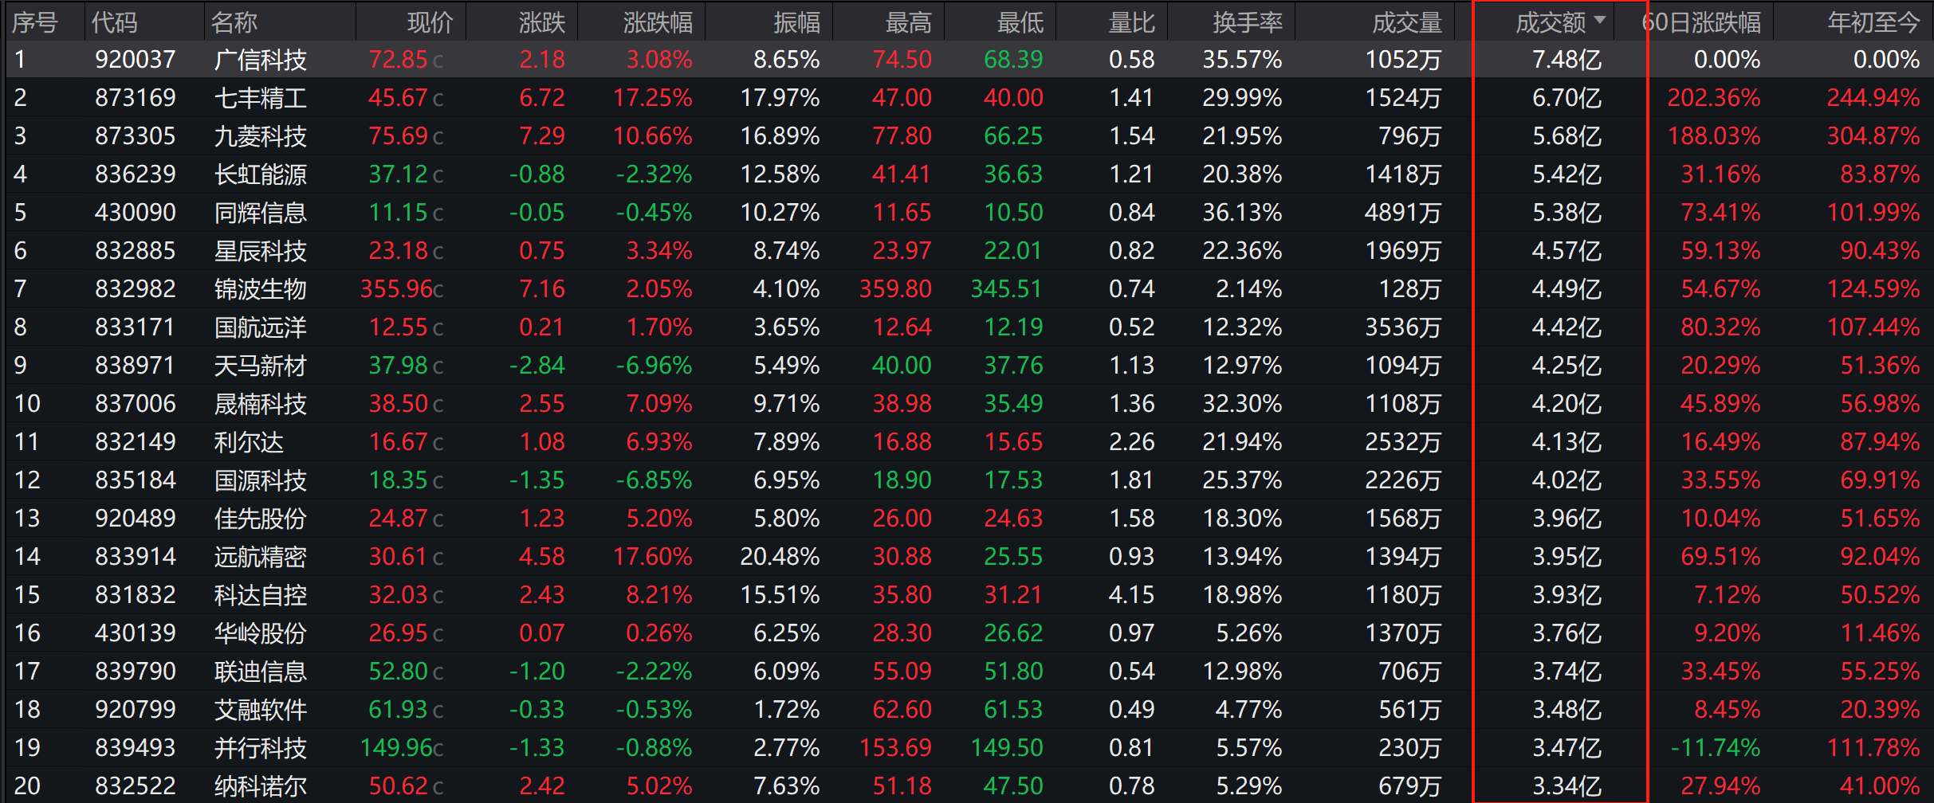Click stock name 利尔达
The height and width of the screenshot is (803, 1934).
pos(249,442)
